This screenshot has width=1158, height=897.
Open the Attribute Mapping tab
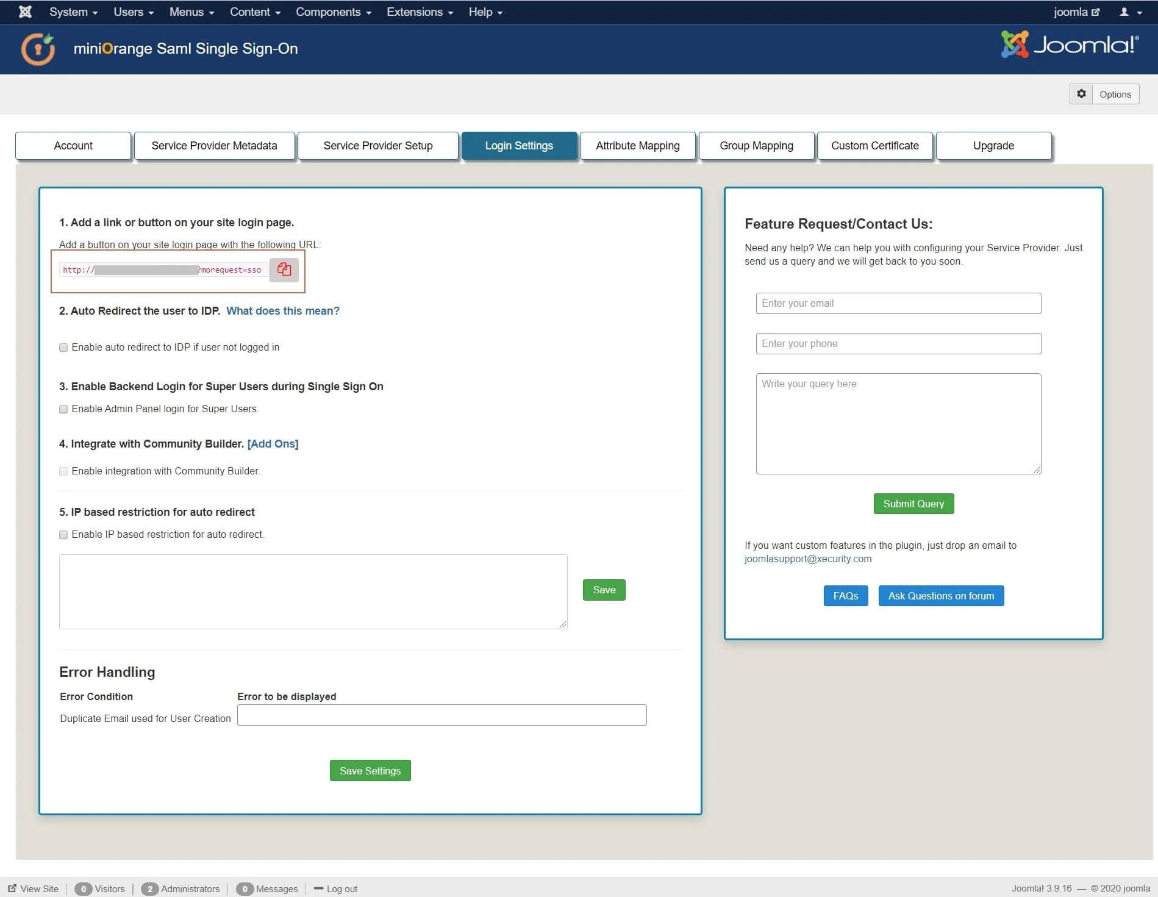(x=638, y=146)
